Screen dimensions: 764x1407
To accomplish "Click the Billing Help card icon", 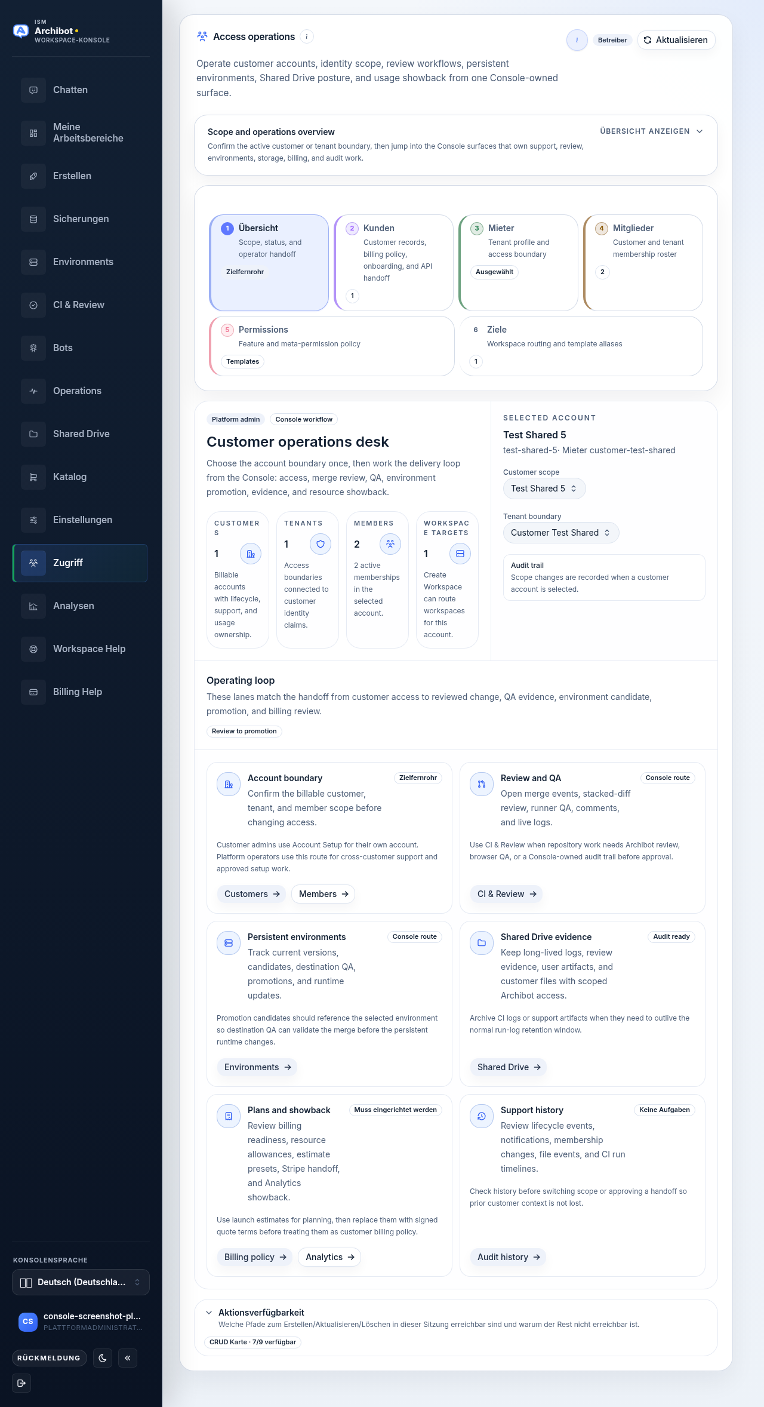I will 33,692.
